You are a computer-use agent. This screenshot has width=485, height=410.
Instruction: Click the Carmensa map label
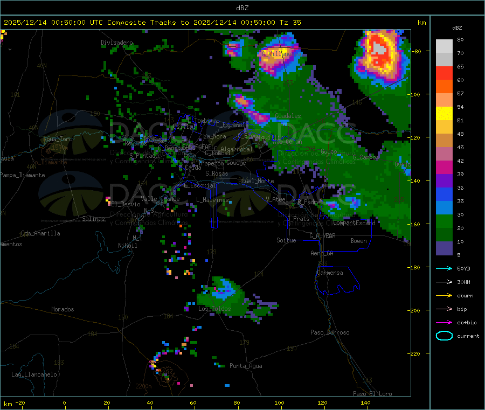click(330, 273)
